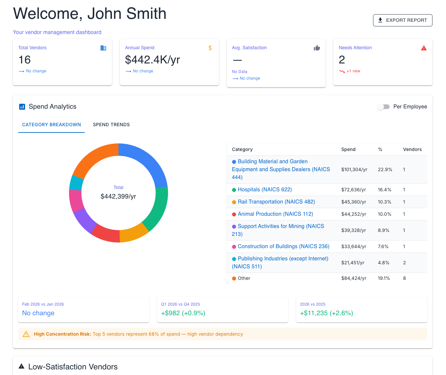This screenshot has height=375, width=446.
Task: Select the dollar icon on Annual Spend card
Action: 210,48
